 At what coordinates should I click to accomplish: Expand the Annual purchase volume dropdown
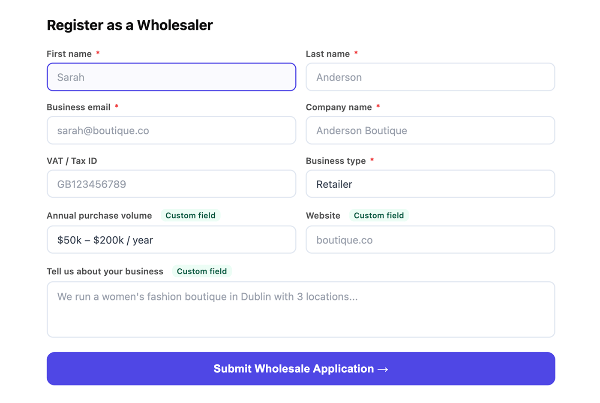[171, 240]
